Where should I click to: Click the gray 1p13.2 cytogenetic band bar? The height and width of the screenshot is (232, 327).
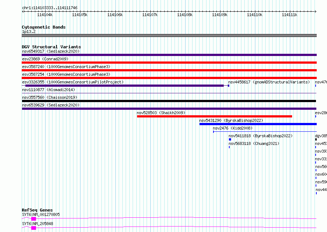169,35
